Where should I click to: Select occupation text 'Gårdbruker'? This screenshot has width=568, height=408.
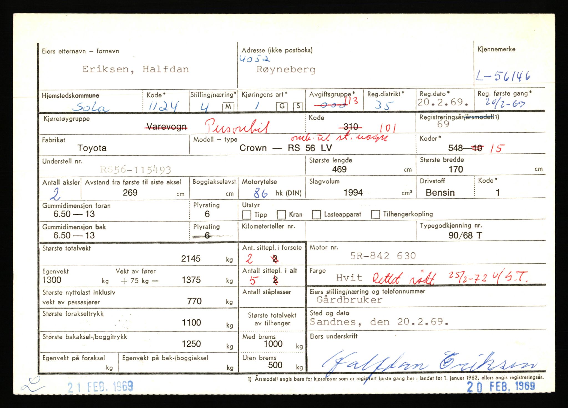point(349,300)
